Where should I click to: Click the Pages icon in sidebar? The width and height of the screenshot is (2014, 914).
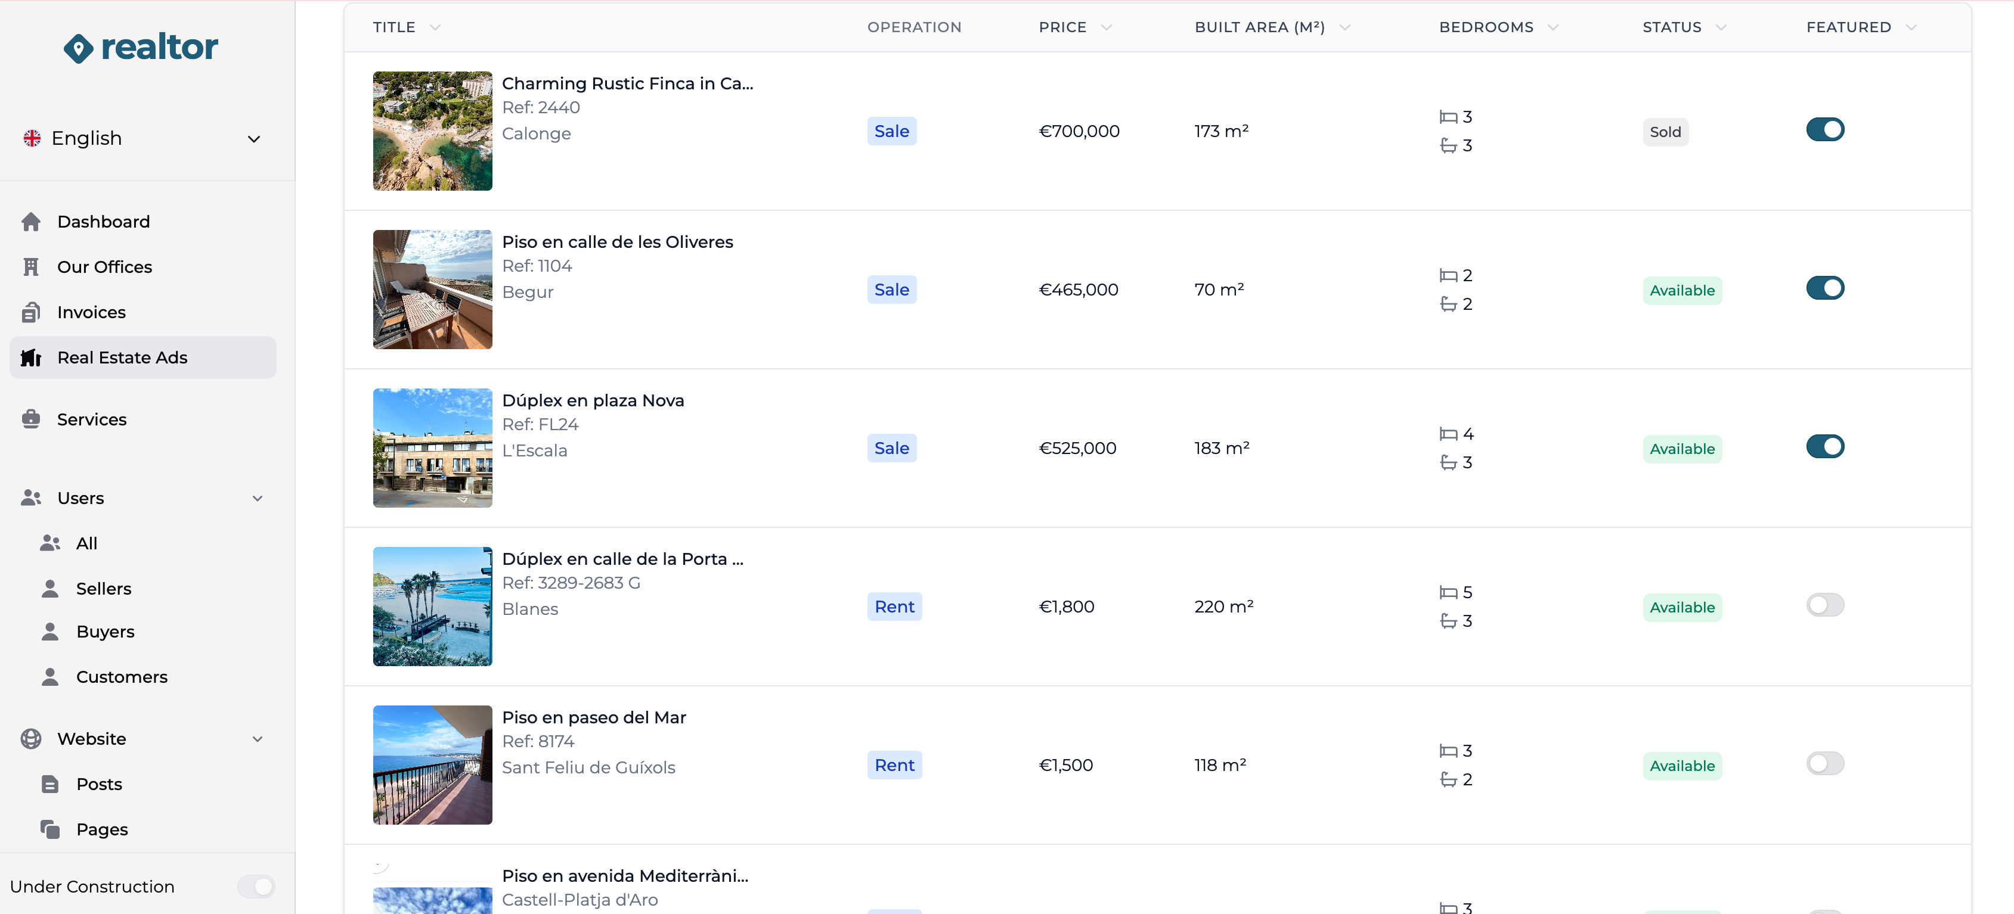51,829
